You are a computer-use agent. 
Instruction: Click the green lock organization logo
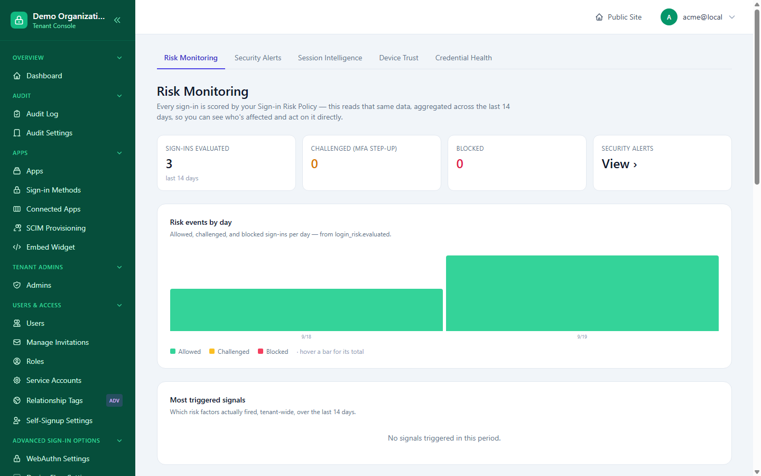[19, 20]
